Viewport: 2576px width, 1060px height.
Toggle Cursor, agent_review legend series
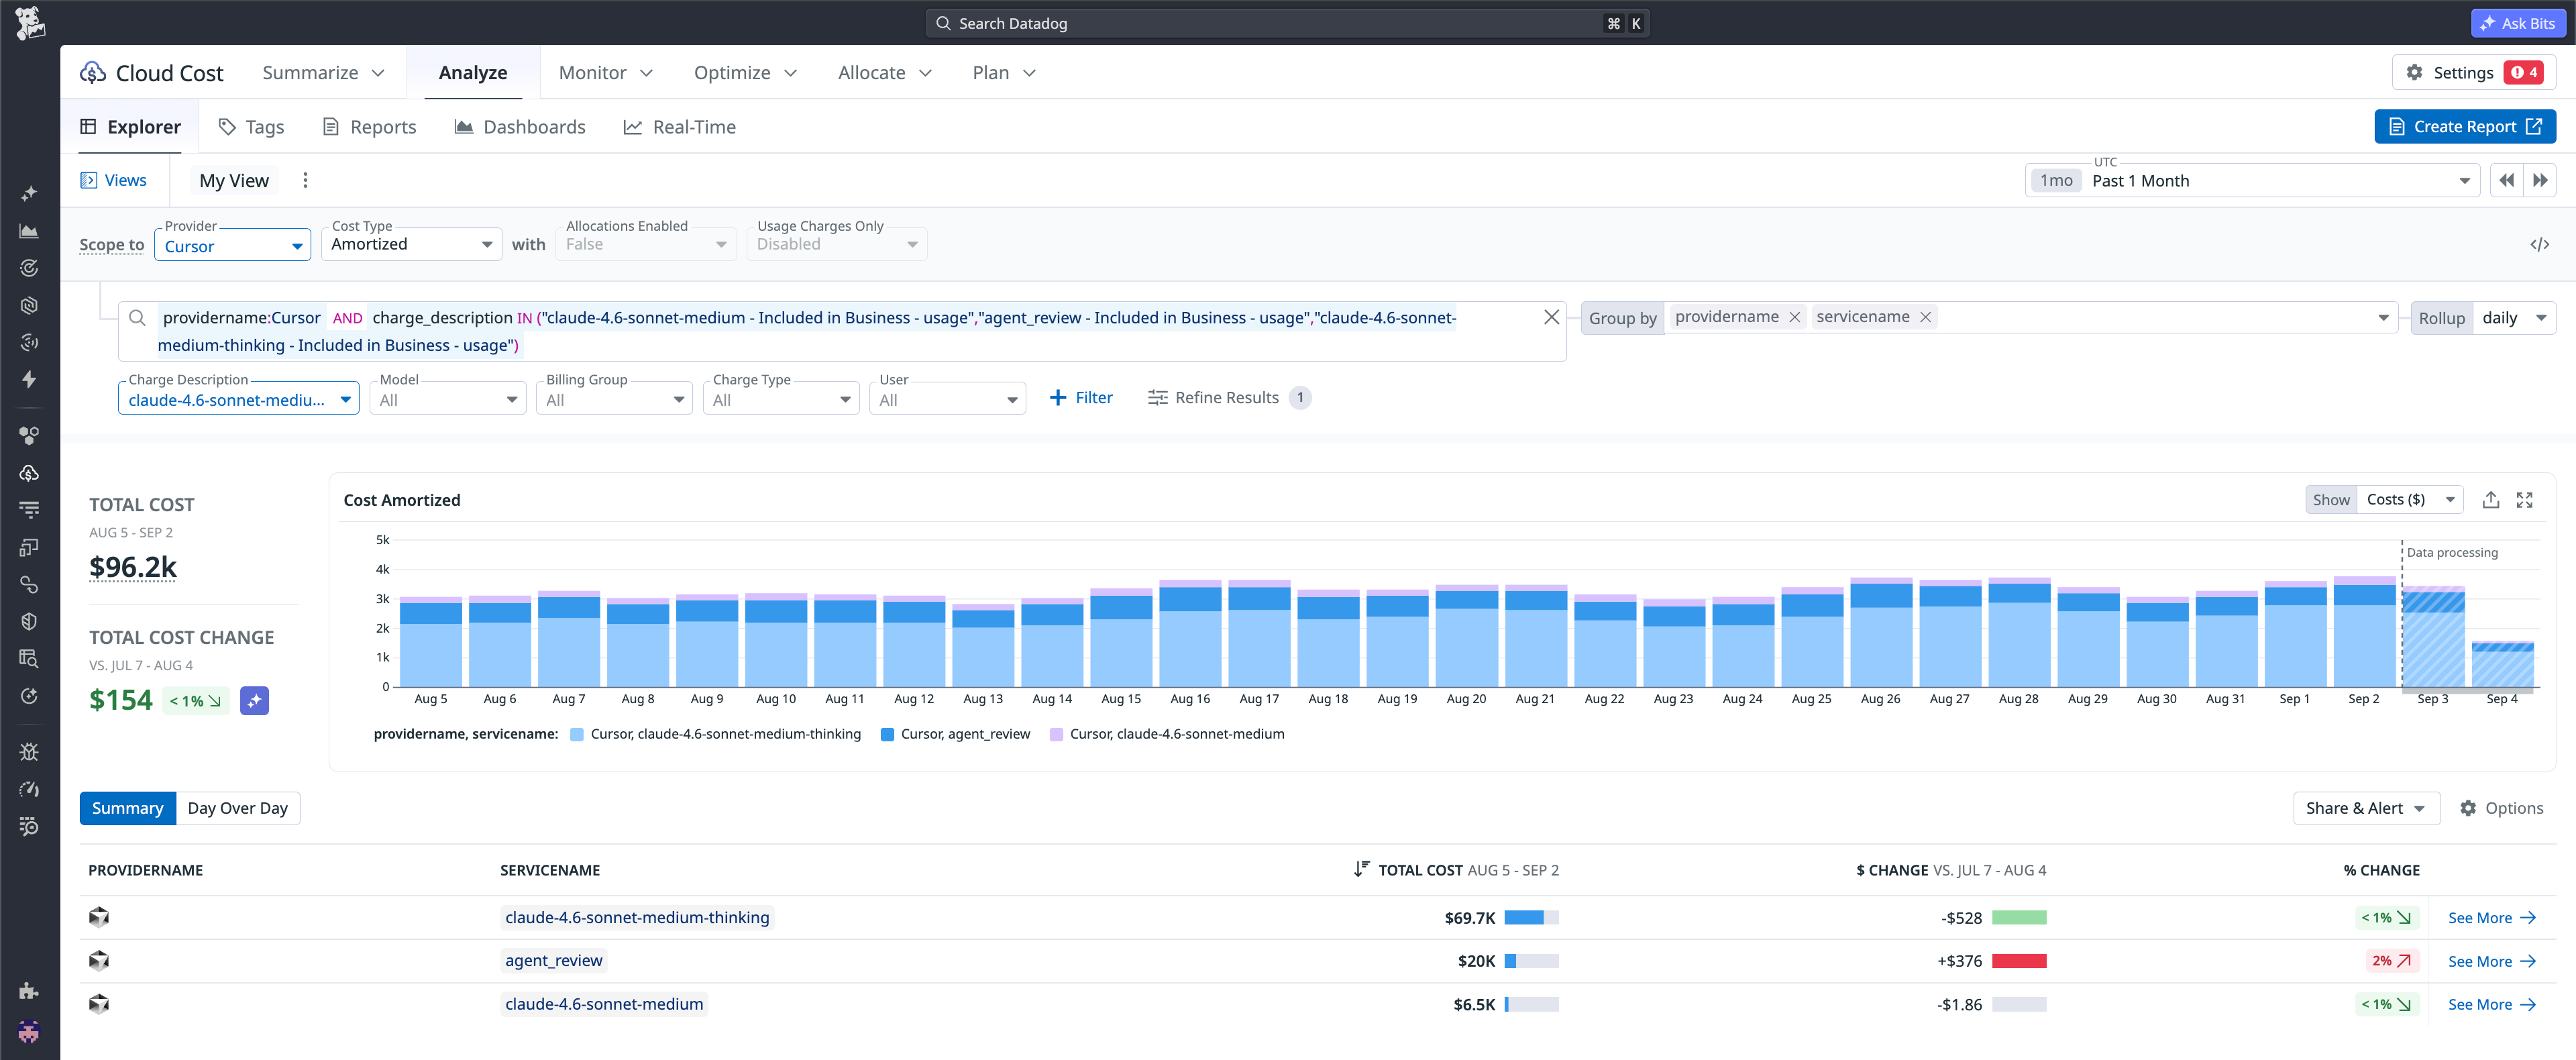[x=955, y=734]
